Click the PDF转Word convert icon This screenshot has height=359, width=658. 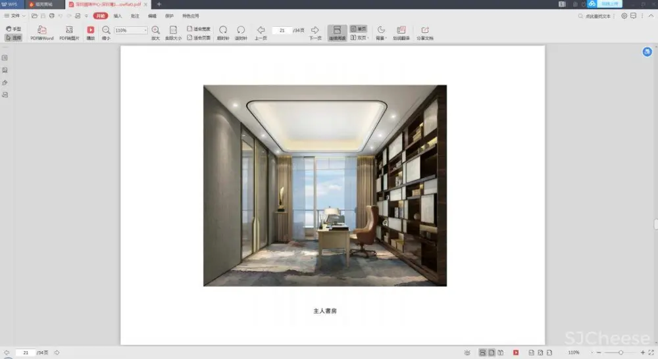[x=42, y=30]
